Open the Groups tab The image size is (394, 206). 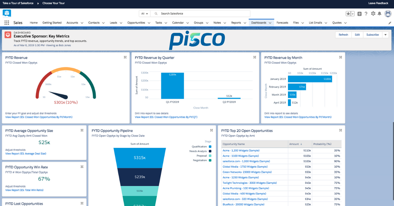pos(199,23)
